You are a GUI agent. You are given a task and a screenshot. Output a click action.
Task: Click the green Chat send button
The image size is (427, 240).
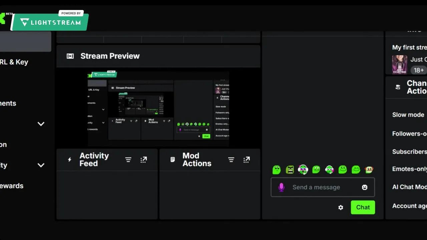pyautogui.click(x=363, y=207)
